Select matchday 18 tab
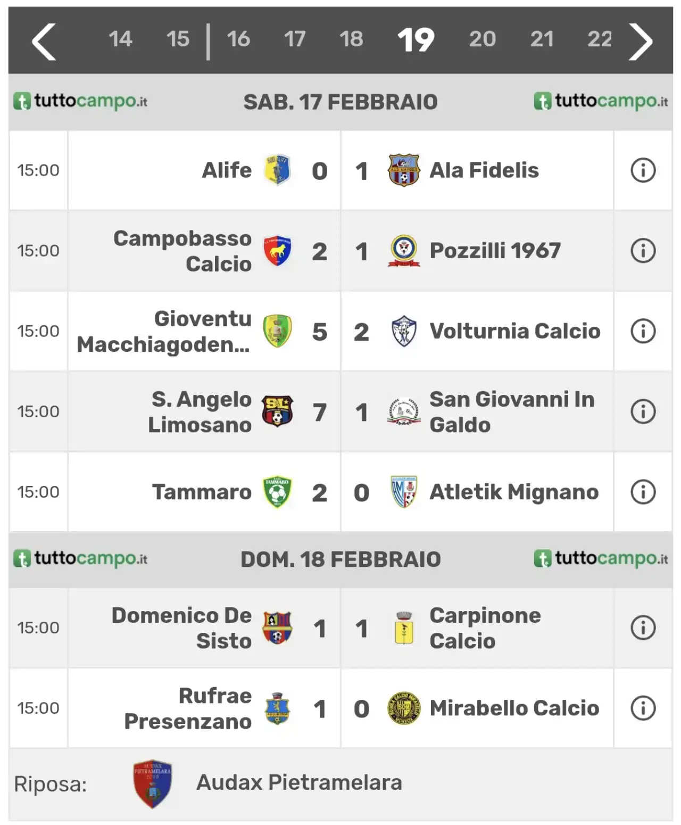 [351, 39]
